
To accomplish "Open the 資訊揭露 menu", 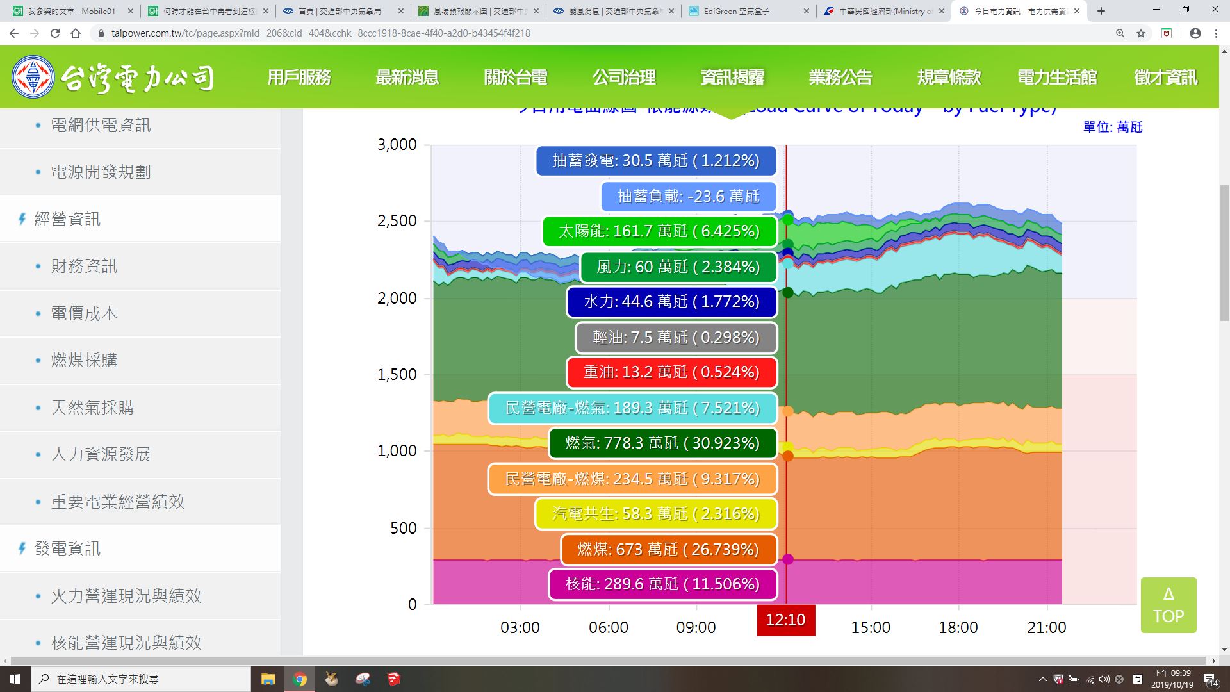I will 732,78.
